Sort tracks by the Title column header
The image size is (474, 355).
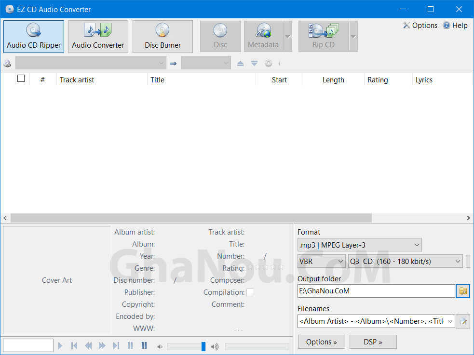(x=202, y=79)
